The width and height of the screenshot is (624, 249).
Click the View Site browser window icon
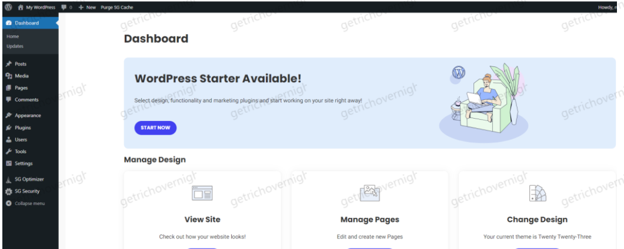pyautogui.click(x=202, y=193)
